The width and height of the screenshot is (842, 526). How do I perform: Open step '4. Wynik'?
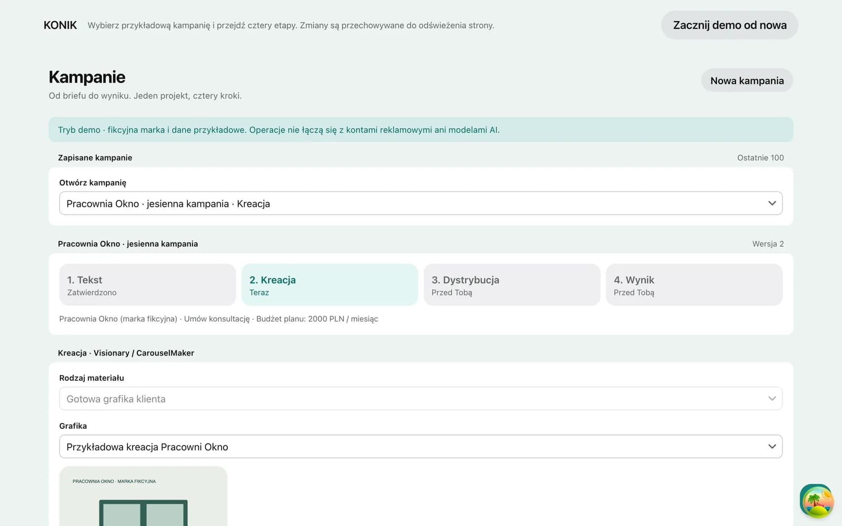click(x=694, y=285)
